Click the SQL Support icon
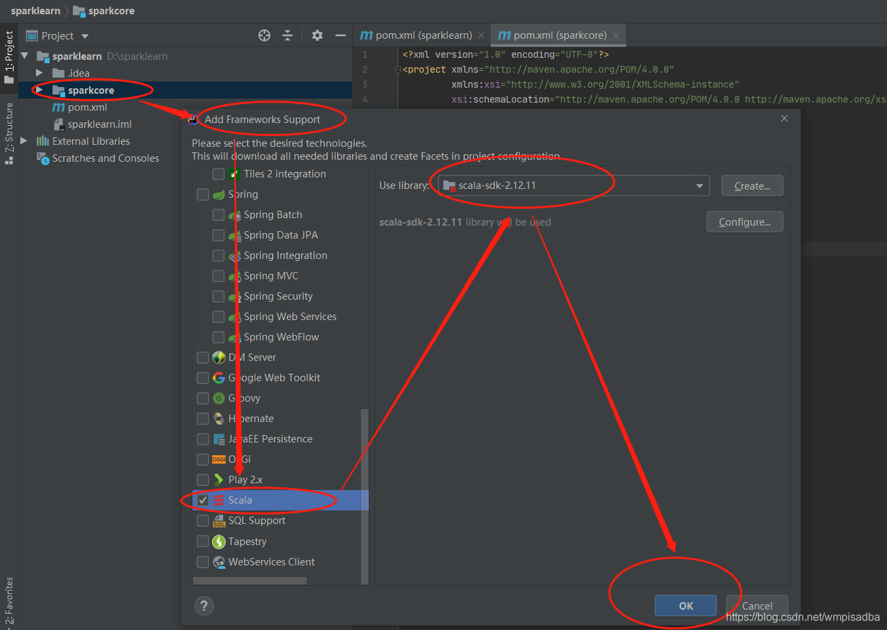The image size is (887, 630). tap(219, 521)
